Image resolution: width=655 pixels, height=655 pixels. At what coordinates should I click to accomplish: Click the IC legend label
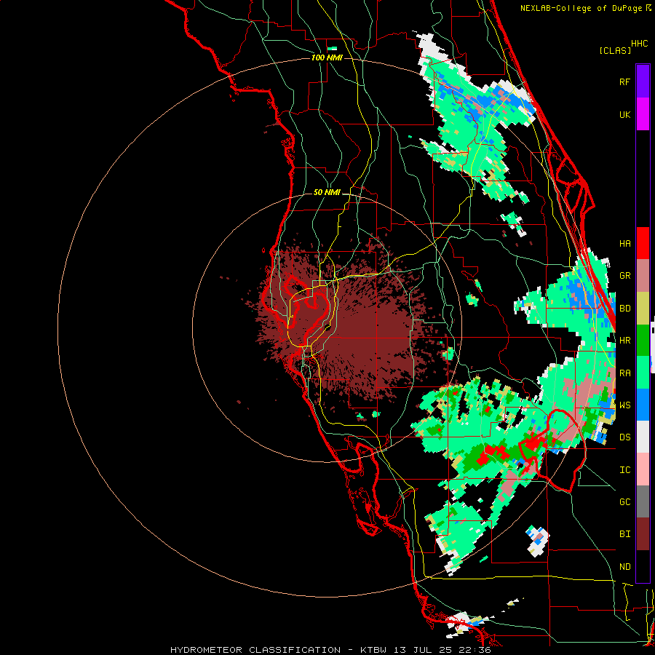click(624, 470)
